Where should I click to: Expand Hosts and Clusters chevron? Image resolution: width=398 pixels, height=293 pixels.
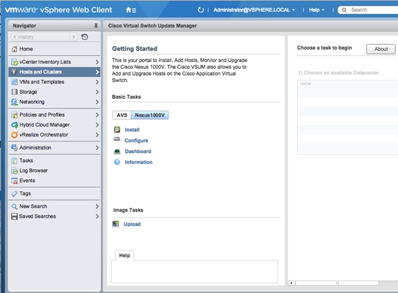point(97,72)
